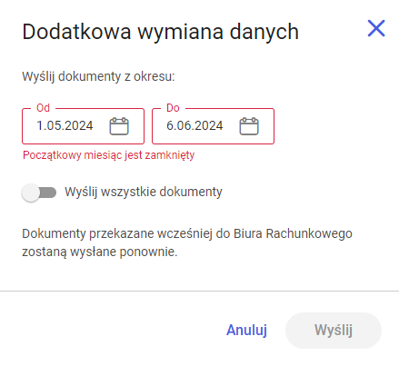Cancel with the Anuluj button

click(x=246, y=330)
